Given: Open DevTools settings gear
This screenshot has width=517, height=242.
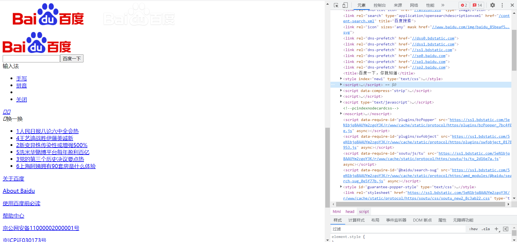Looking at the screenshot, I should point(492,5).
